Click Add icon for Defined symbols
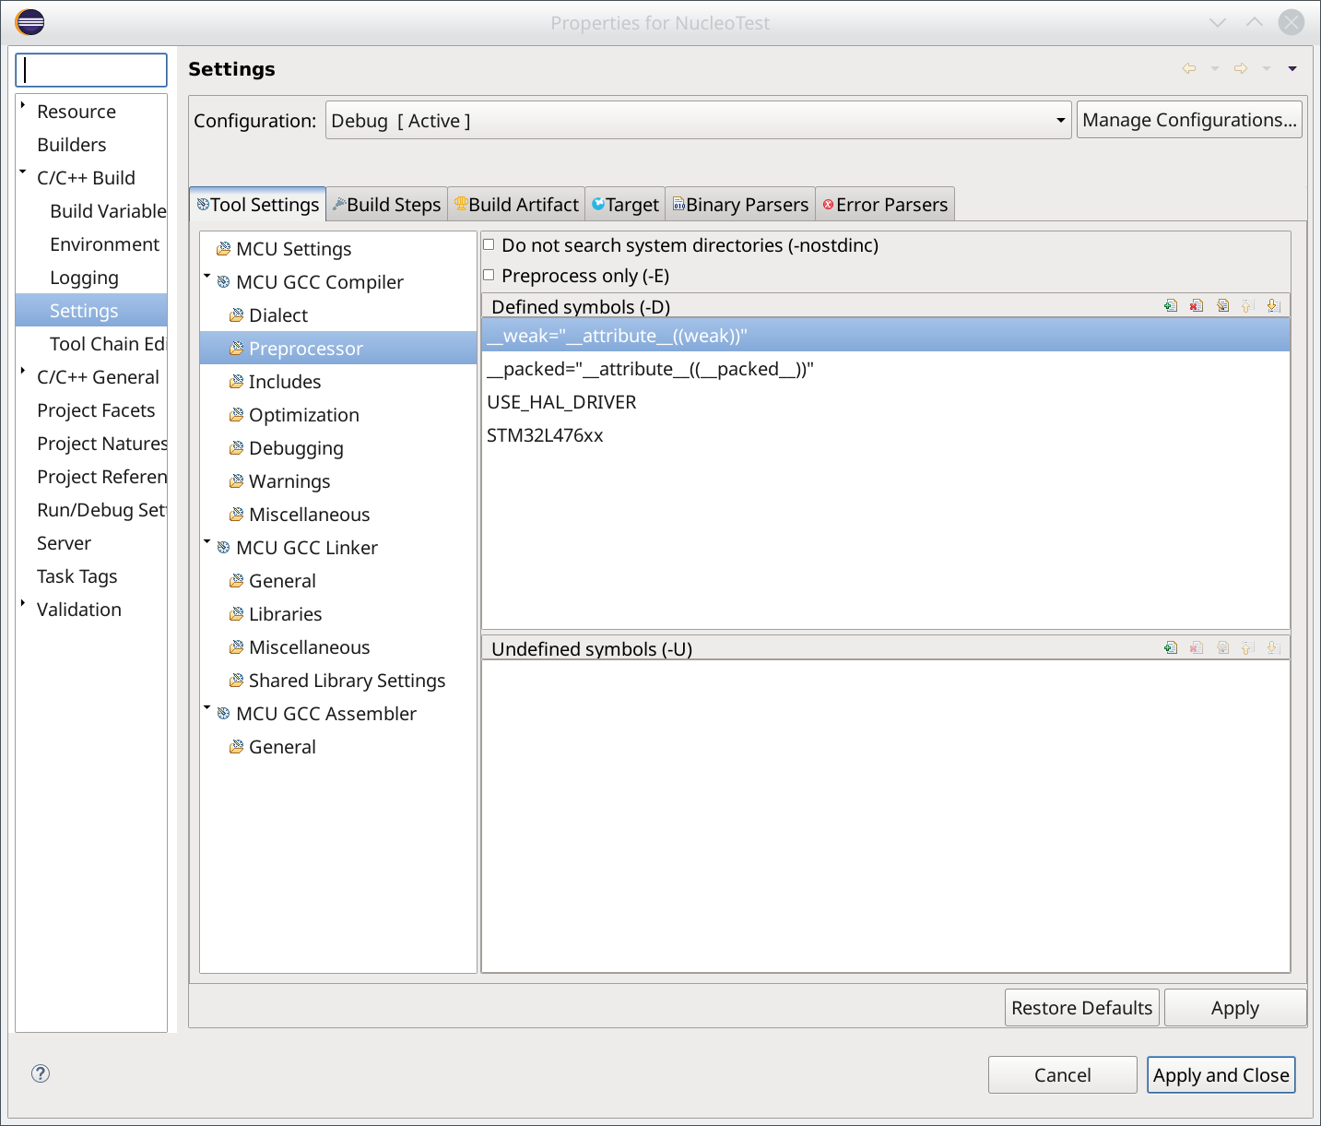 (x=1171, y=306)
